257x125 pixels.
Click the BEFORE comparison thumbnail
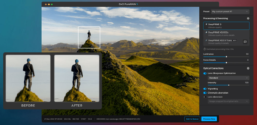[x=28, y=78]
